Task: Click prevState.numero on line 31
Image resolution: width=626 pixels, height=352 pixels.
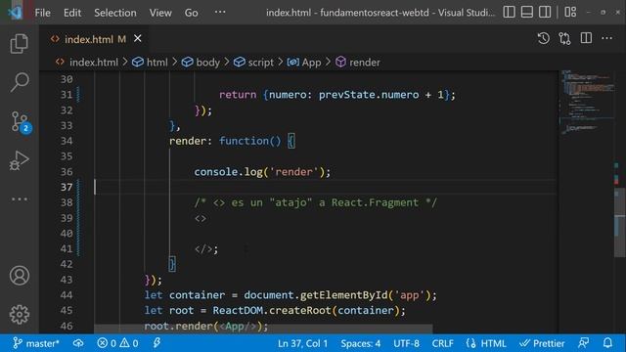Action: (x=369, y=95)
